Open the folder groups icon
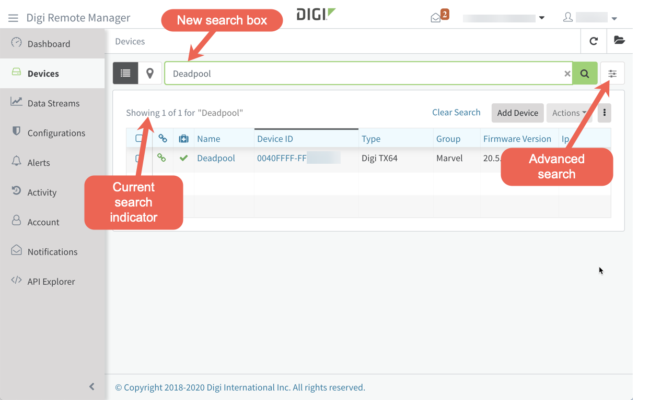This screenshot has height=400, width=661. pos(619,41)
